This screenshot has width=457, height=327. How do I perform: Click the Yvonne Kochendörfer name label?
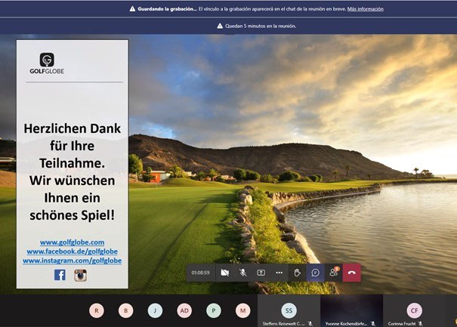(x=346, y=323)
